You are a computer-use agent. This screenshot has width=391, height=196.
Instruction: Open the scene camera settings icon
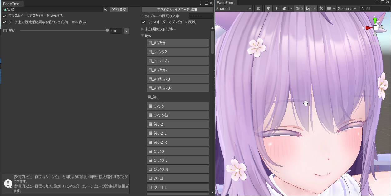point(329,9)
